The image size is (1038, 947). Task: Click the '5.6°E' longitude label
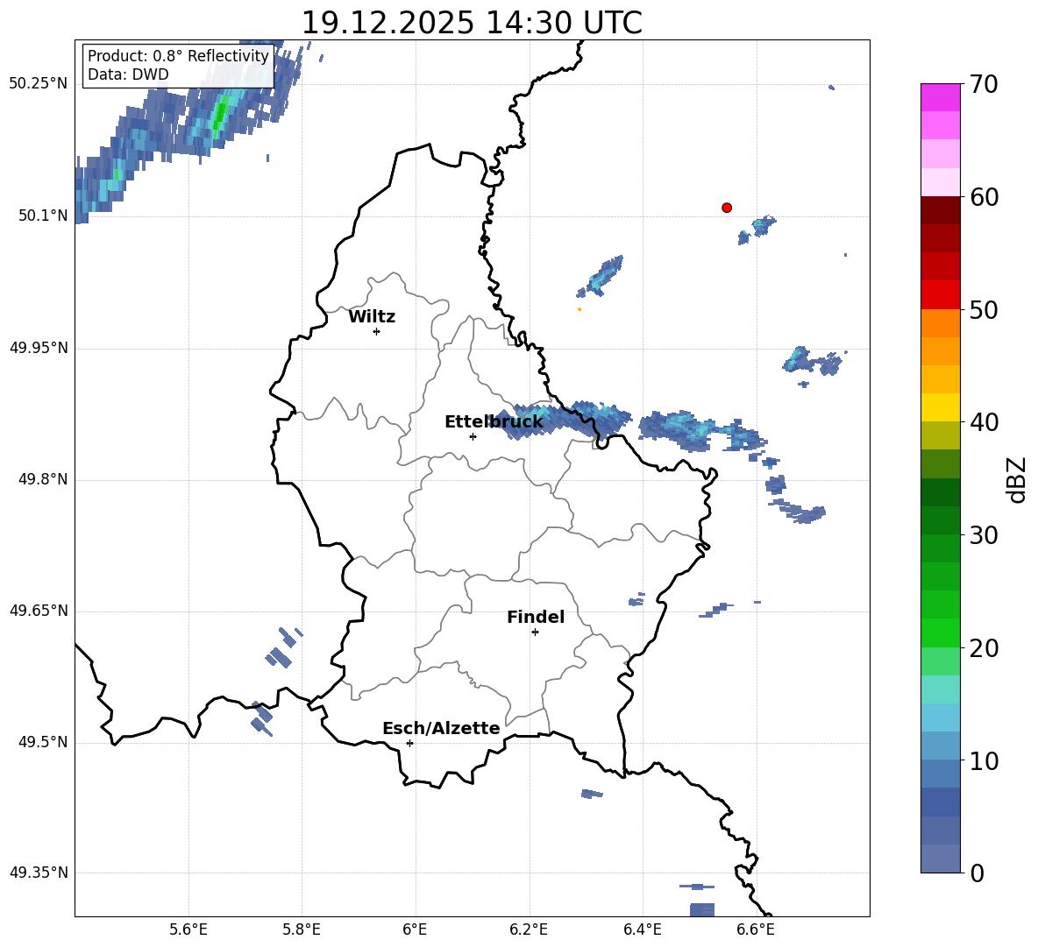coord(188,929)
